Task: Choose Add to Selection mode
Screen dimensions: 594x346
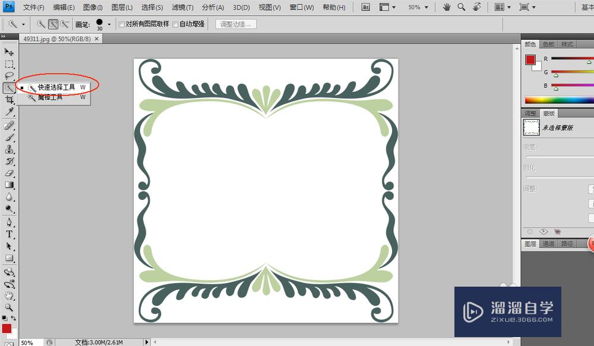Action: tap(53, 24)
